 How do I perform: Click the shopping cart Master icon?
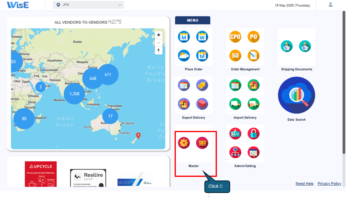click(x=202, y=143)
